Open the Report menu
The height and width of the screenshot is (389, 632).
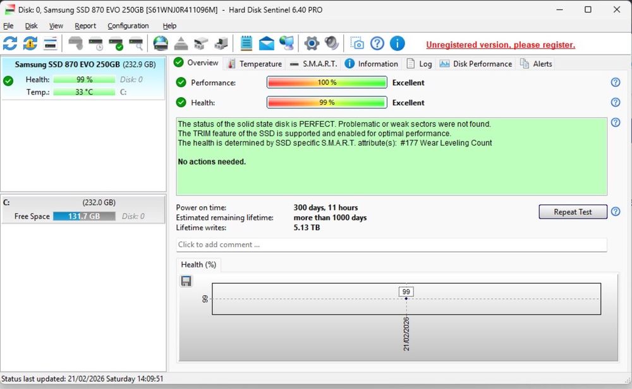pyautogui.click(x=85, y=26)
